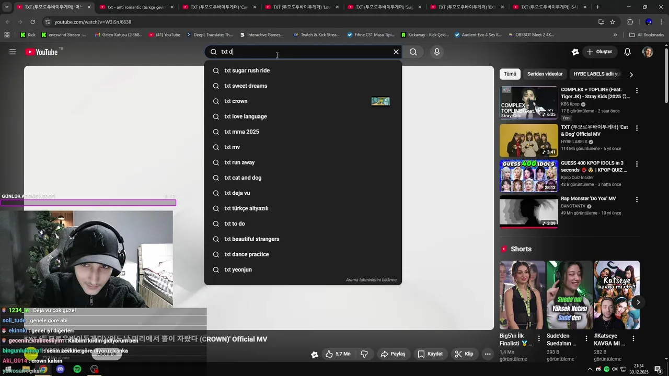Switch to the TXT '0X1' tab
Screen dimensions: 669x376
point(466,7)
